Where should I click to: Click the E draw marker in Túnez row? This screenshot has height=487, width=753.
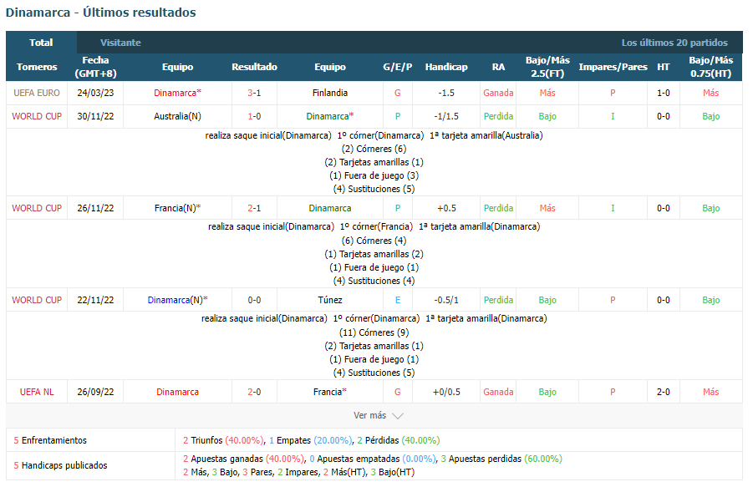tap(398, 301)
